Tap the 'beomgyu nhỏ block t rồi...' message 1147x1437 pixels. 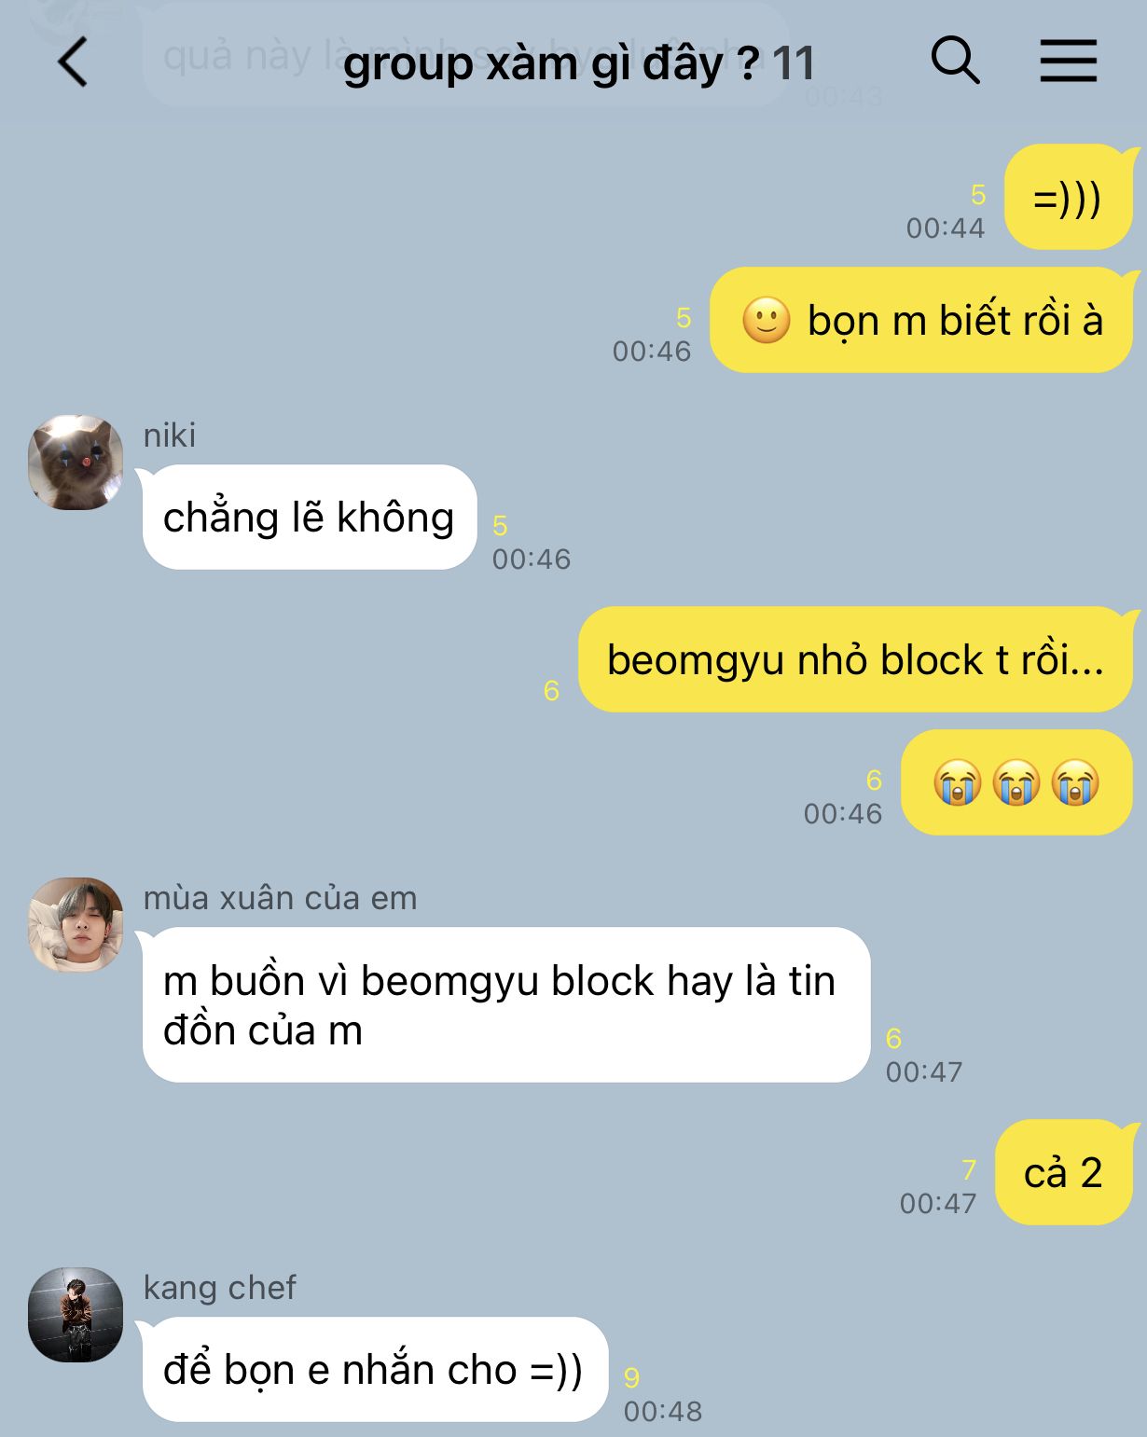[x=855, y=659]
